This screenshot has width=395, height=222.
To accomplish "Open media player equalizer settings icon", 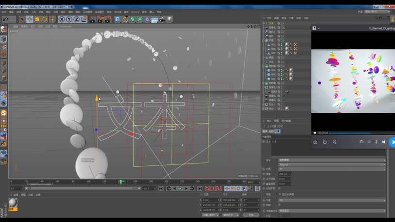I will coord(377,142).
